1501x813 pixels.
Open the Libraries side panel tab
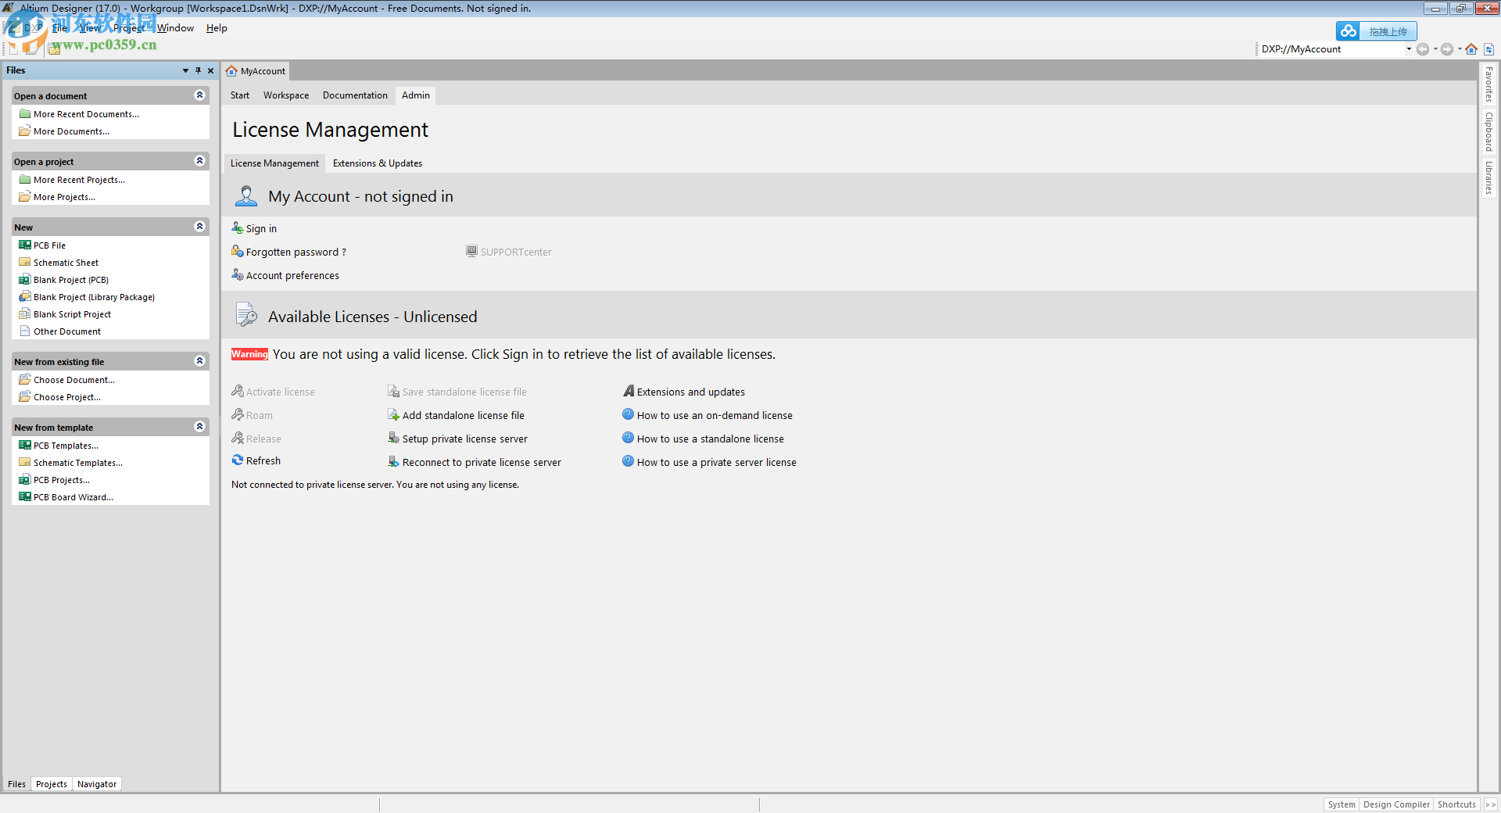(x=1489, y=177)
